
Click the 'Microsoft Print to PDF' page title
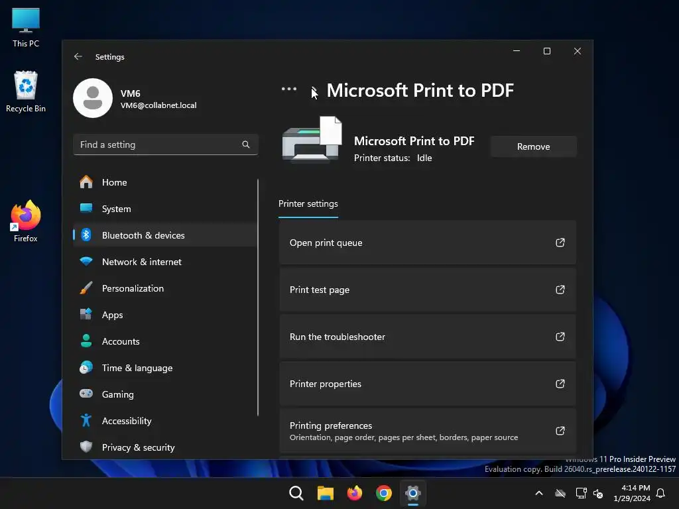coord(420,90)
